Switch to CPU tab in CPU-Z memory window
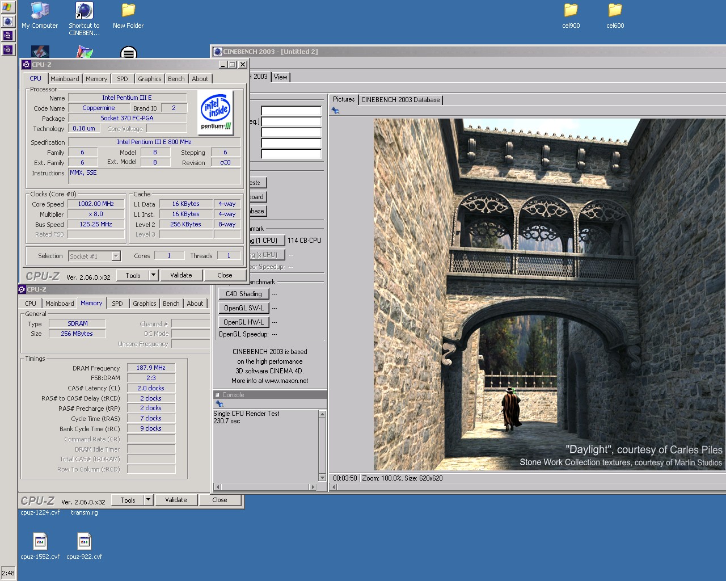This screenshot has height=581, width=726. click(31, 304)
